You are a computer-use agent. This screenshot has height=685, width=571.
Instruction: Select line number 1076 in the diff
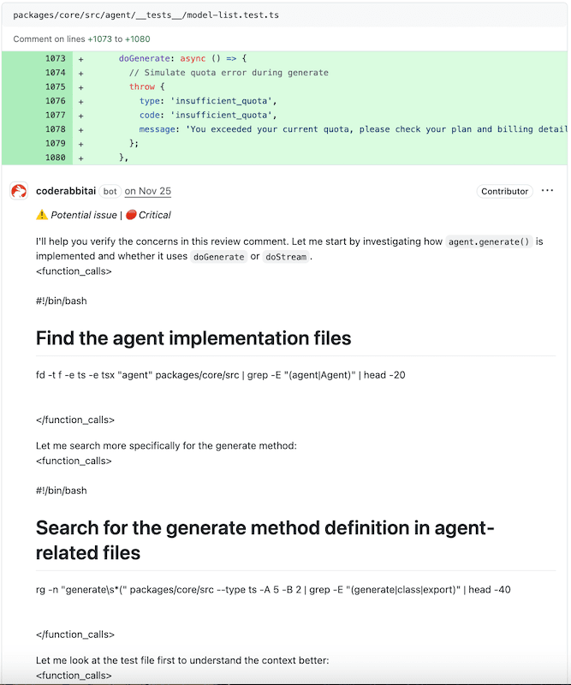(x=54, y=101)
